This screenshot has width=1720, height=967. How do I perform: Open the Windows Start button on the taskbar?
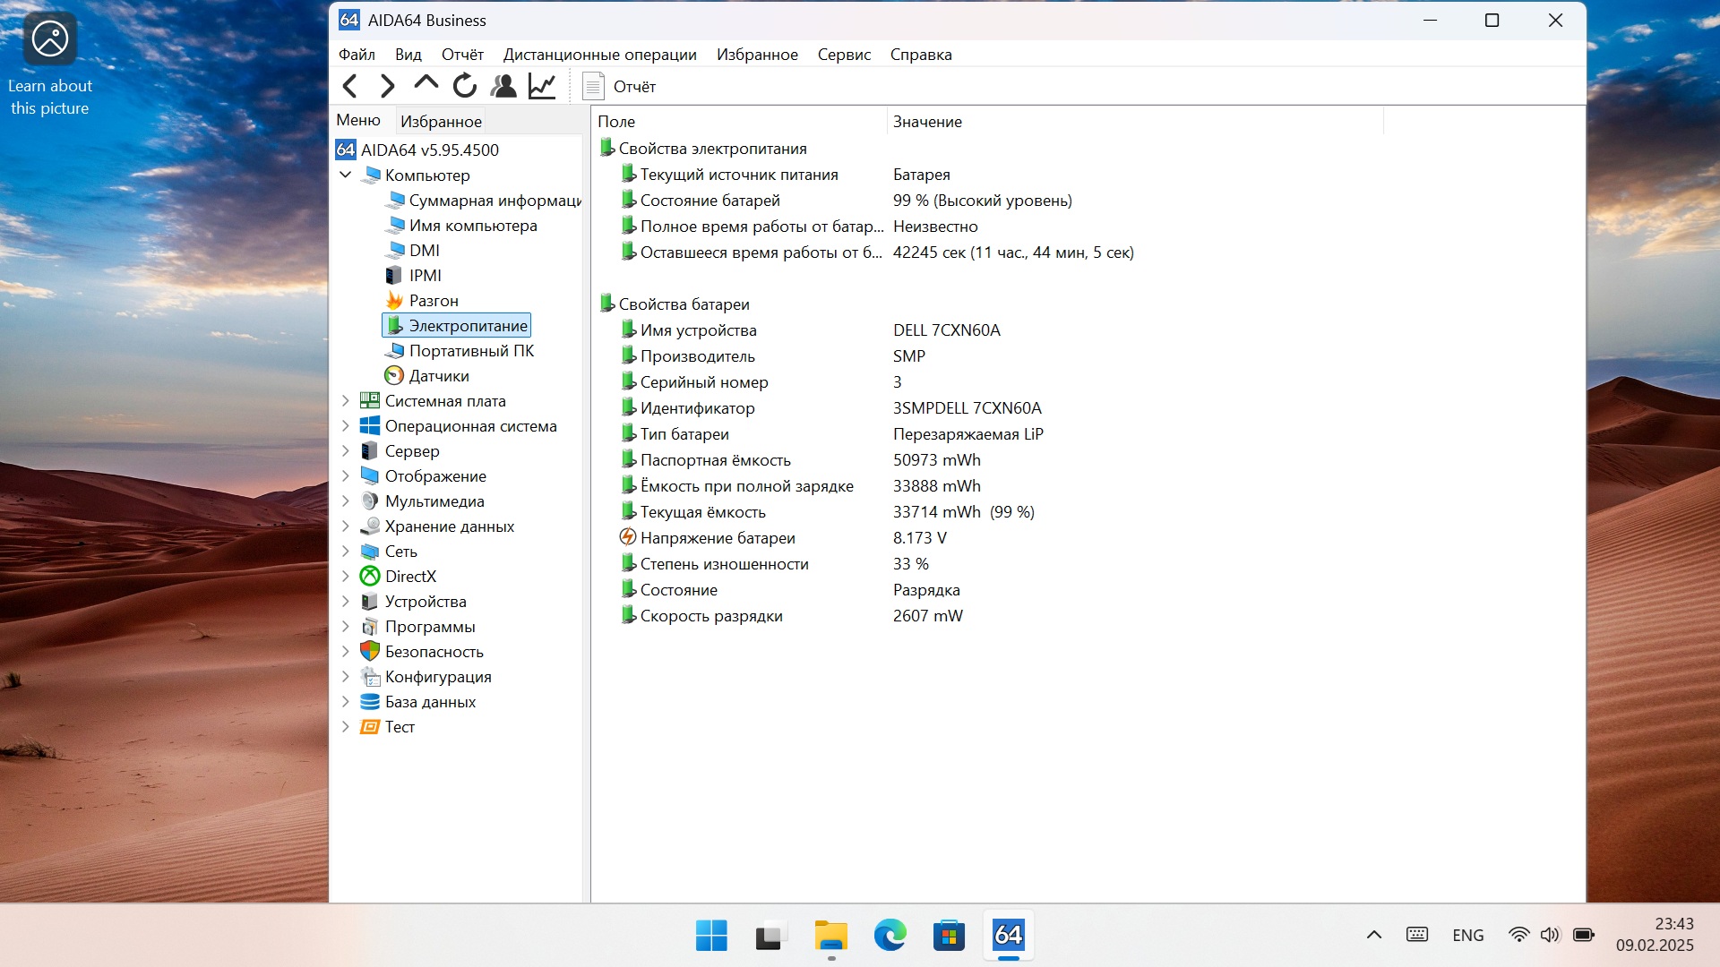point(711,936)
